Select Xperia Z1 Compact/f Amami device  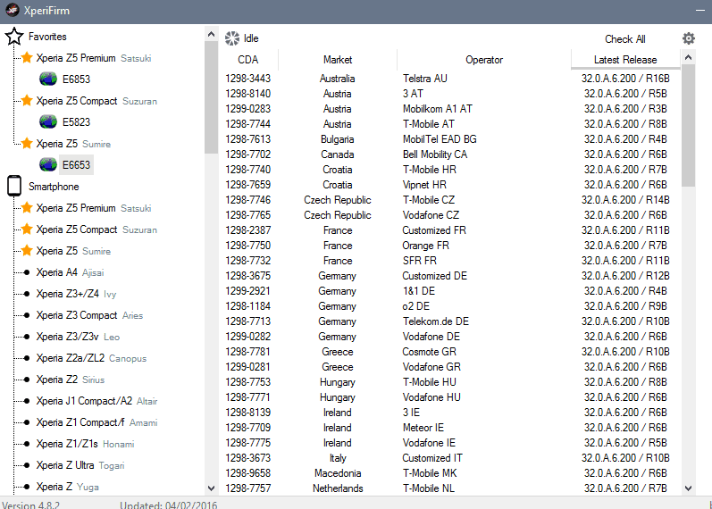pyautogui.click(x=96, y=422)
